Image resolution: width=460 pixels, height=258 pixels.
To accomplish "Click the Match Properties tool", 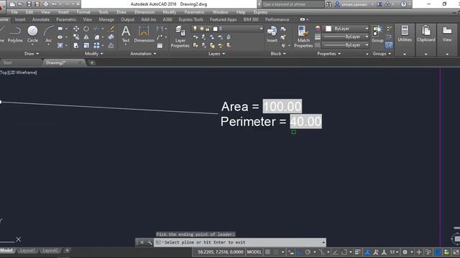I will [303, 37].
